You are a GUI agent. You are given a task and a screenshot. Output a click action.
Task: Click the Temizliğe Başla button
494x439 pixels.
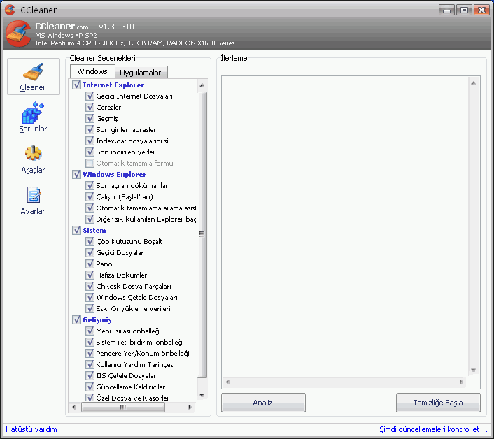click(438, 403)
